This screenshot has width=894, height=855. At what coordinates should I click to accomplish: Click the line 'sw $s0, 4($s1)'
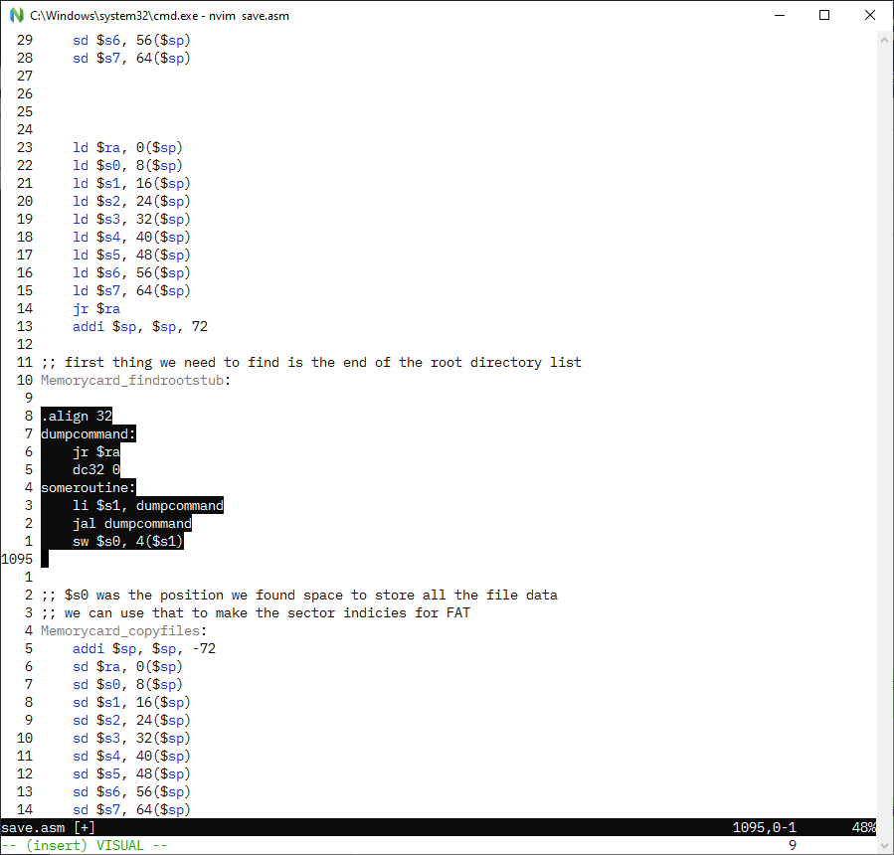click(127, 542)
